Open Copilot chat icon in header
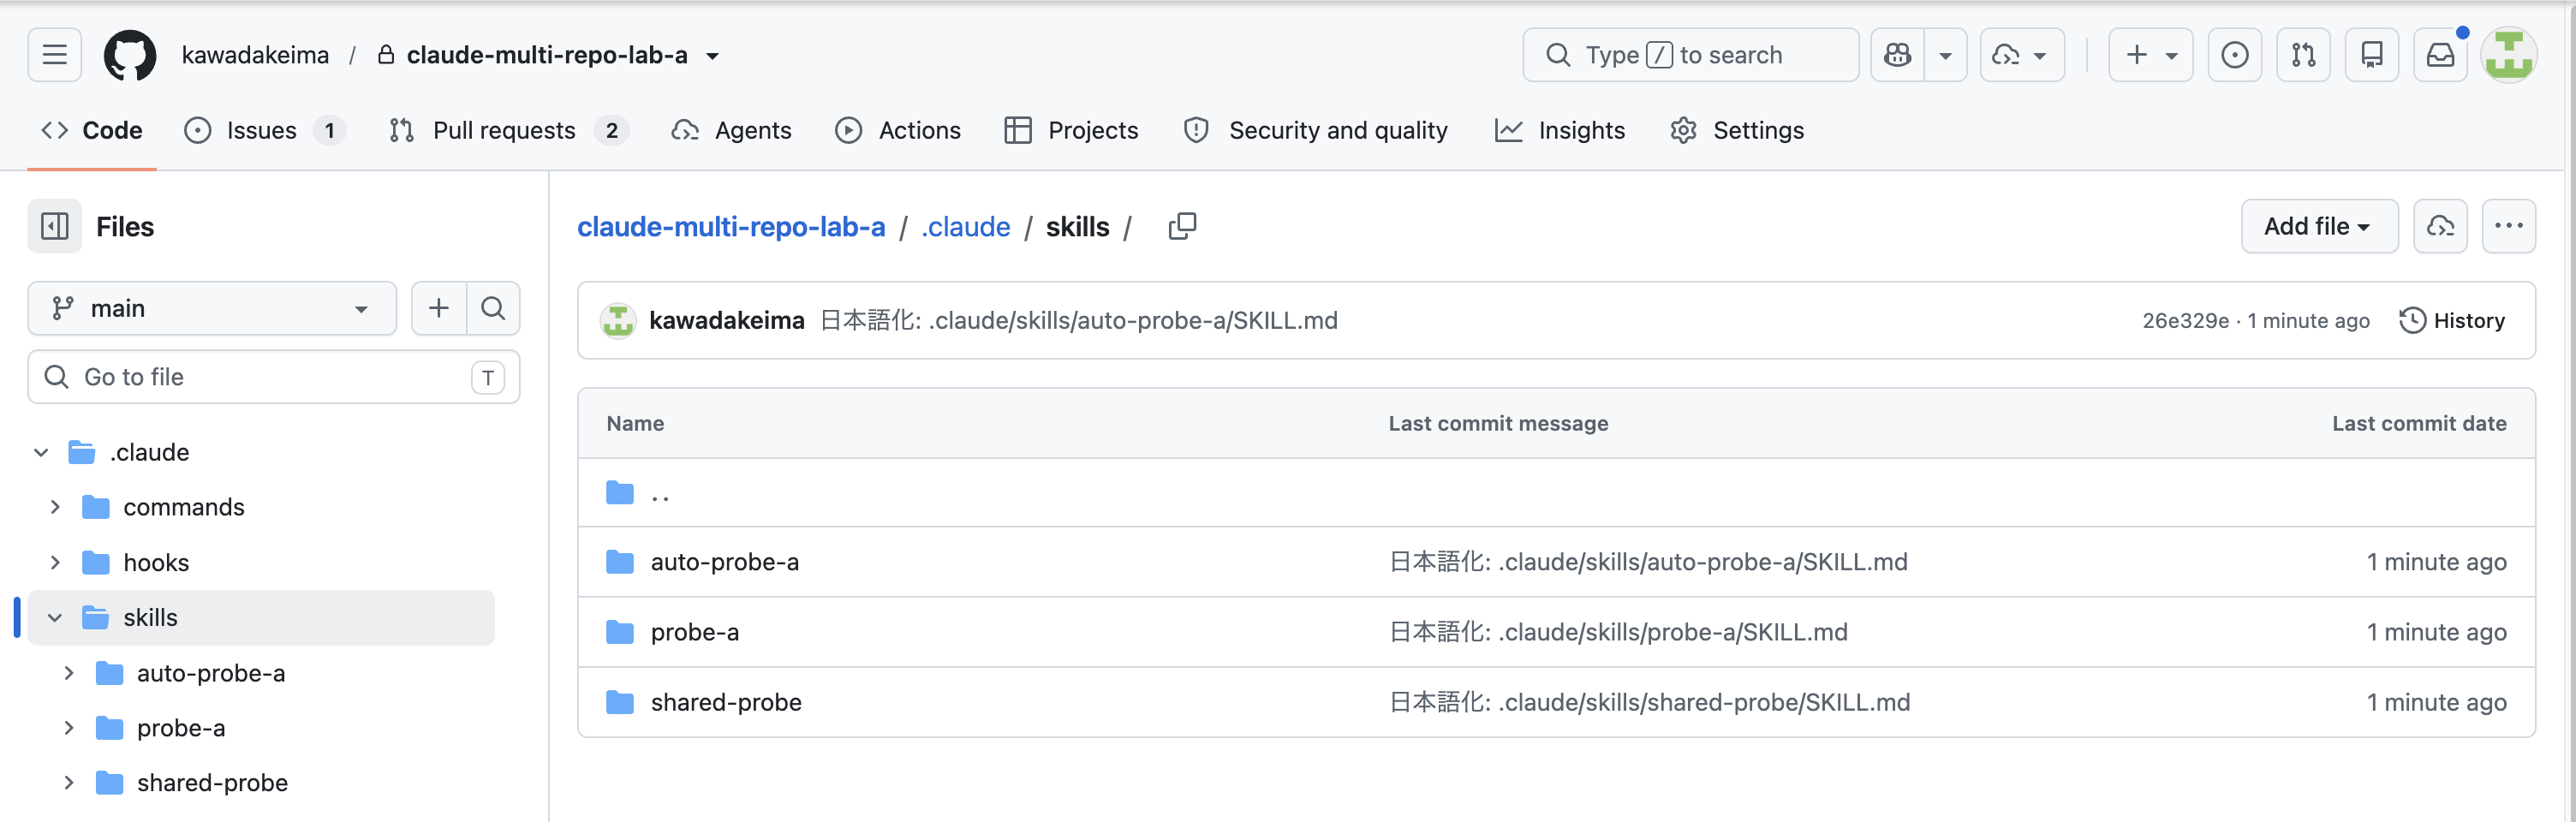The image size is (2576, 822). 1897,55
